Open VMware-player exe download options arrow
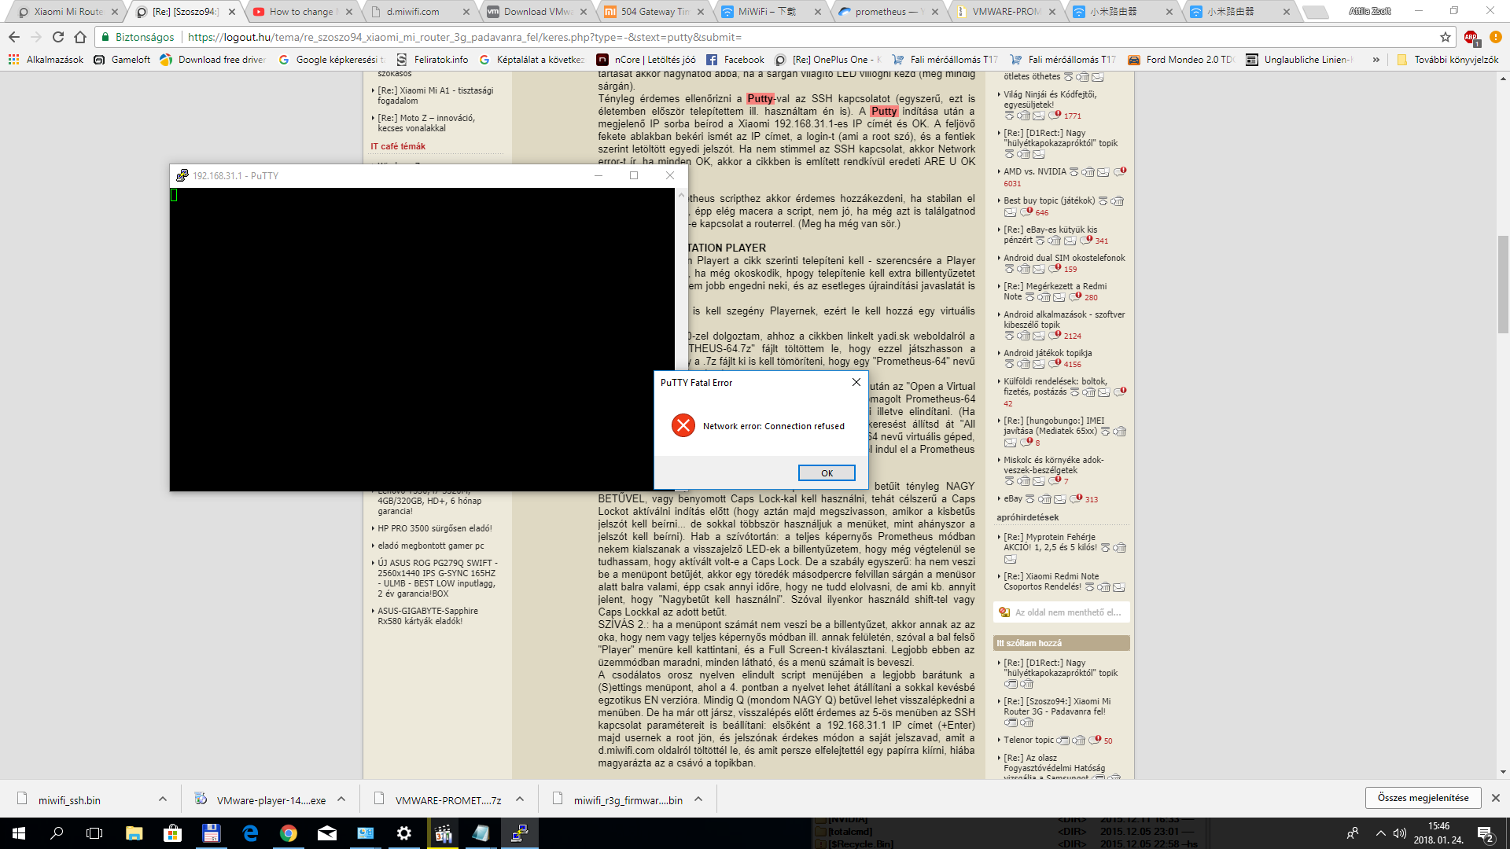The width and height of the screenshot is (1510, 849). pyautogui.click(x=341, y=799)
